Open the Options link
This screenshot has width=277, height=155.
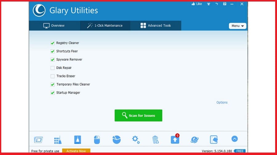222,102
